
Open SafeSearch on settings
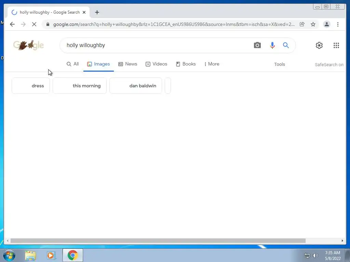click(329, 64)
